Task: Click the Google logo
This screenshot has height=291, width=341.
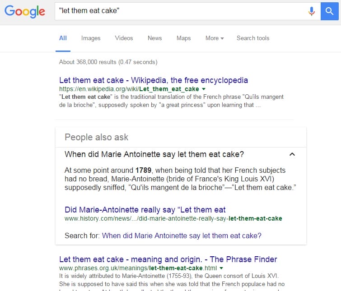Action: pos(25,12)
